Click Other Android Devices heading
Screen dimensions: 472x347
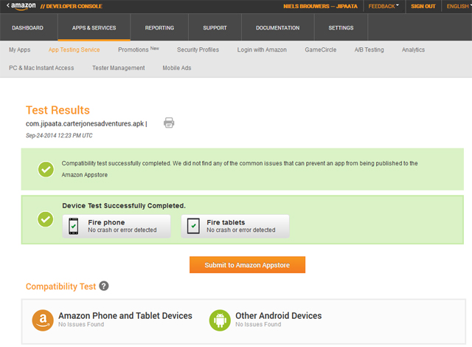tap(279, 316)
